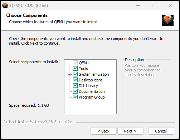Uncheck the Program Group checkbox

(75, 97)
